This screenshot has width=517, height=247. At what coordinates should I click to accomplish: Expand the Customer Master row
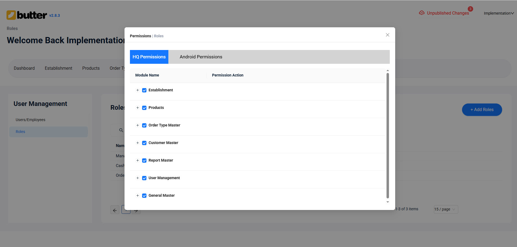click(138, 143)
